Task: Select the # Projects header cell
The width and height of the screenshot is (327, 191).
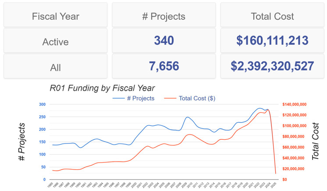Action: (164, 15)
